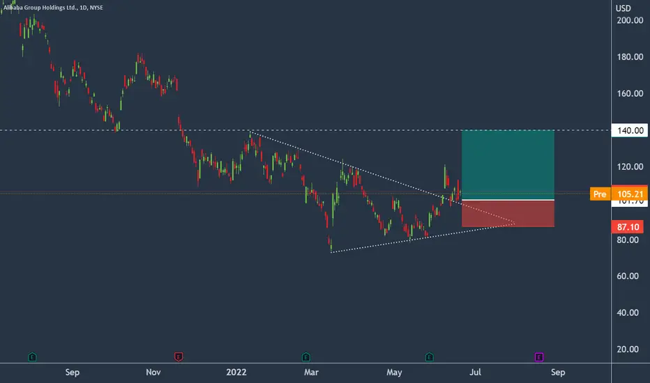Select the green earnings marker before first Sep
The image size is (650, 383).
[x=32, y=357]
